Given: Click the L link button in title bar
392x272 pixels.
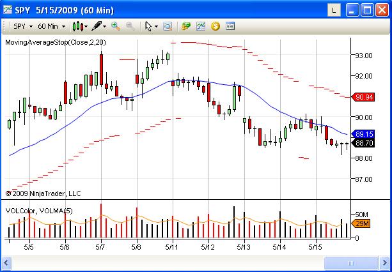Looking at the screenshot, I should 334,10.
